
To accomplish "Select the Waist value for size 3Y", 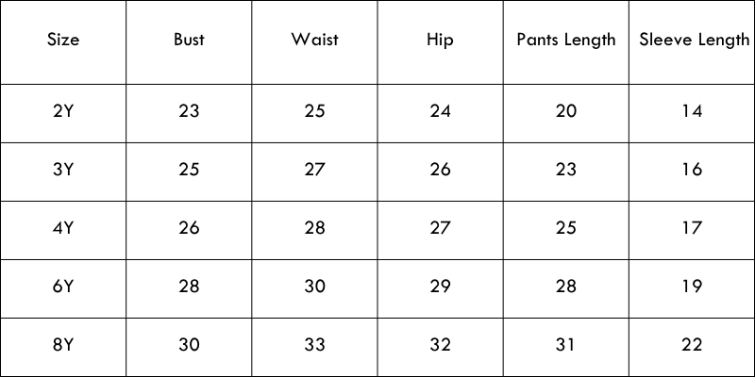I will 314,170.
